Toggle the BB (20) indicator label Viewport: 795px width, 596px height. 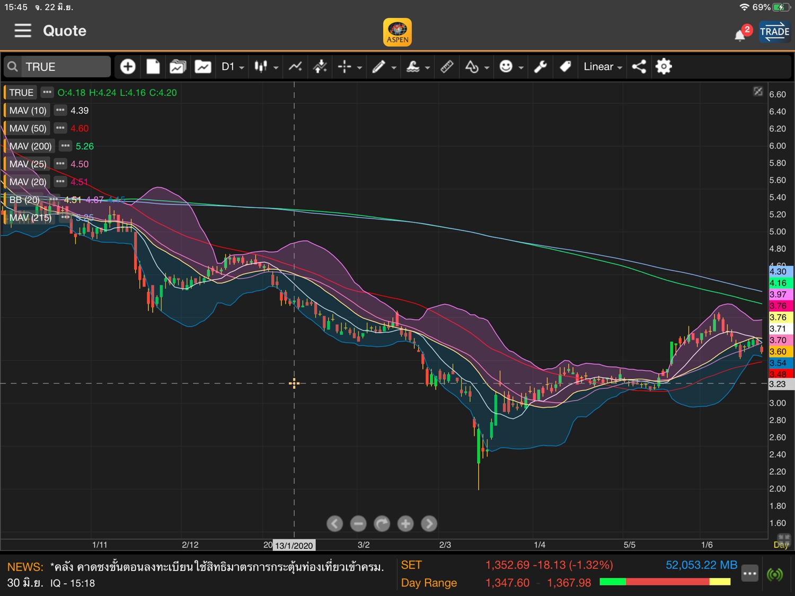(24, 200)
